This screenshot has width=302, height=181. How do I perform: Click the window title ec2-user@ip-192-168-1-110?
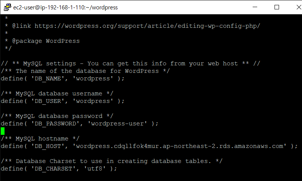click(x=65, y=8)
